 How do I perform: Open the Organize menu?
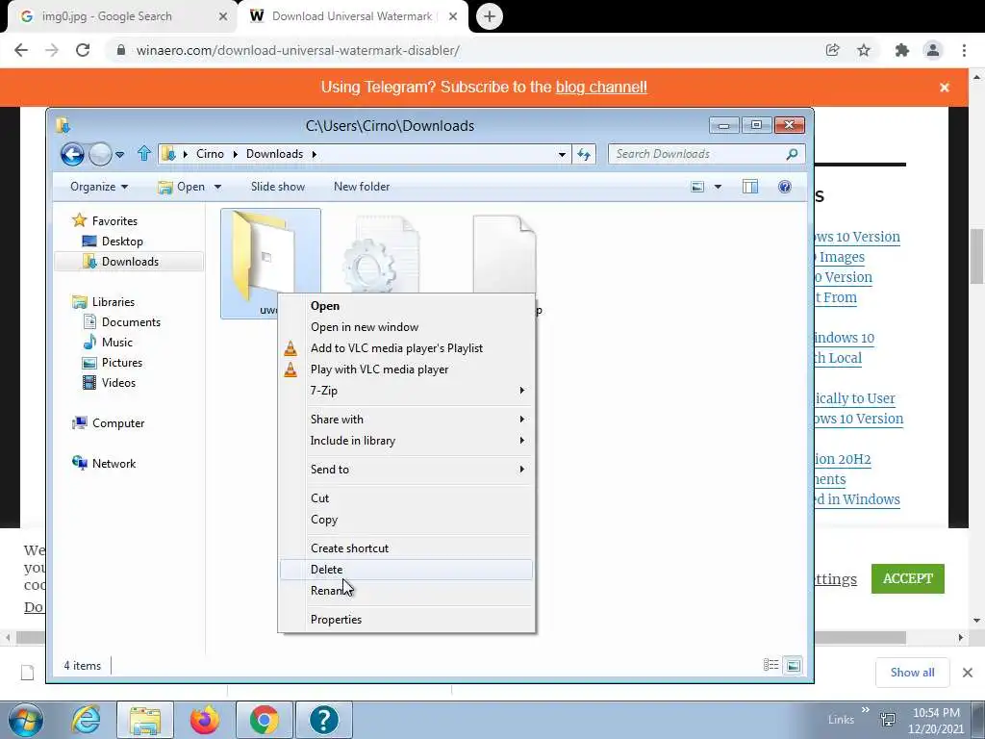pyautogui.click(x=99, y=187)
